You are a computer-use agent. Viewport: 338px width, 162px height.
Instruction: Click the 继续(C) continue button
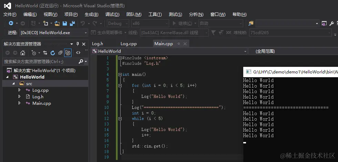pos(183,23)
